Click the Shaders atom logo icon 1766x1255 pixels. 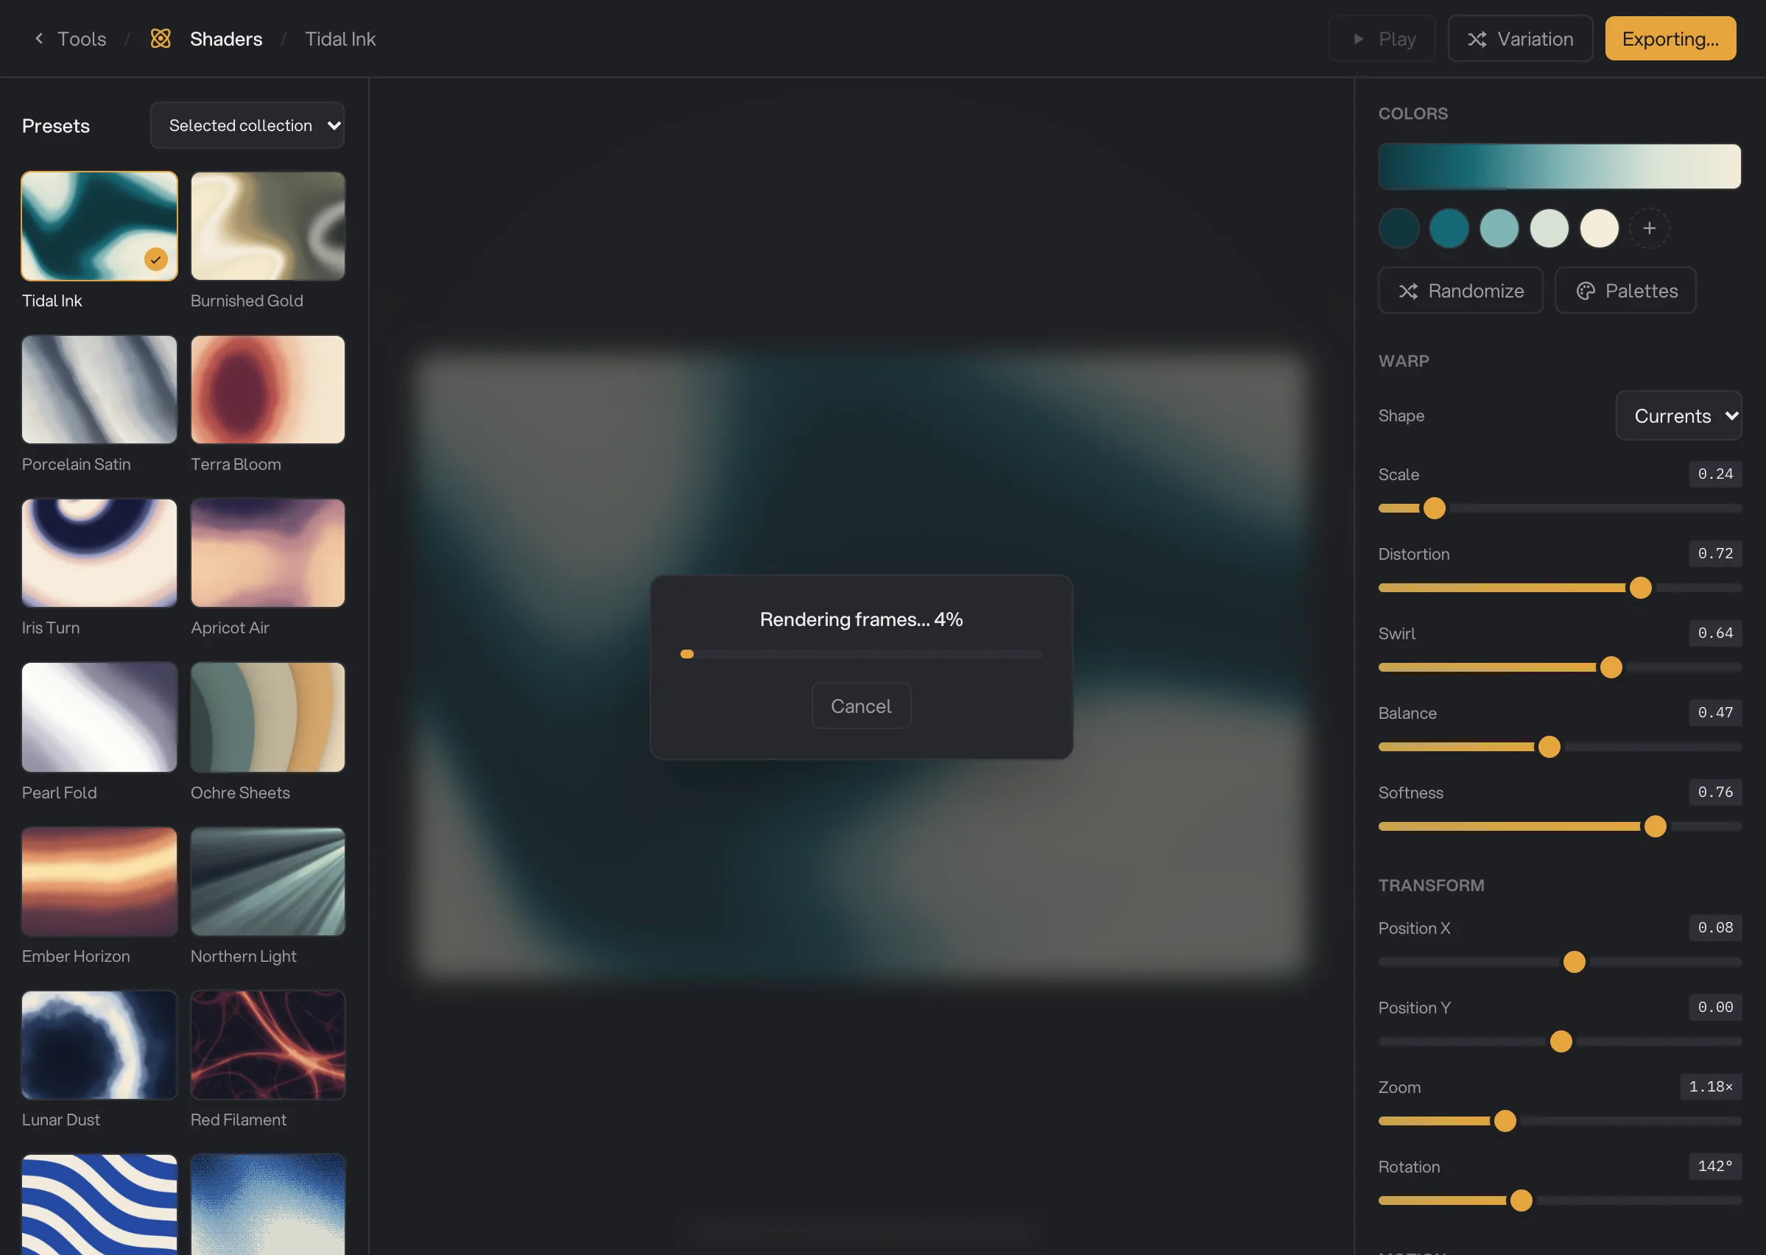pos(161,38)
